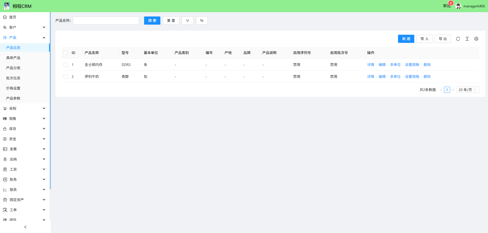Screen dimensions: 488x233
Task: Click the 新建 button
Action: tap(406, 39)
